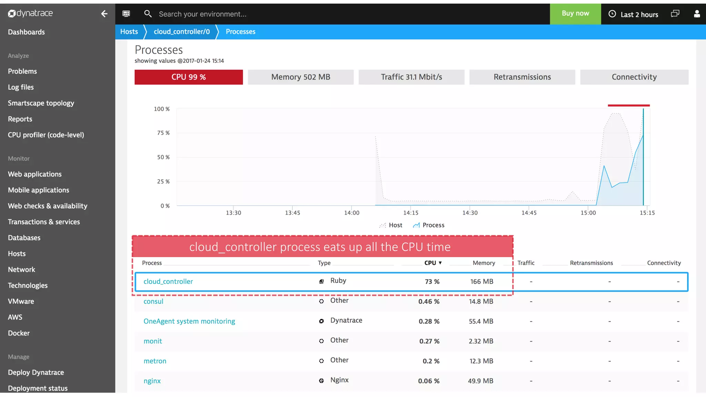Open Docker in sidebar
Image resolution: width=706 pixels, height=397 pixels.
pos(19,333)
